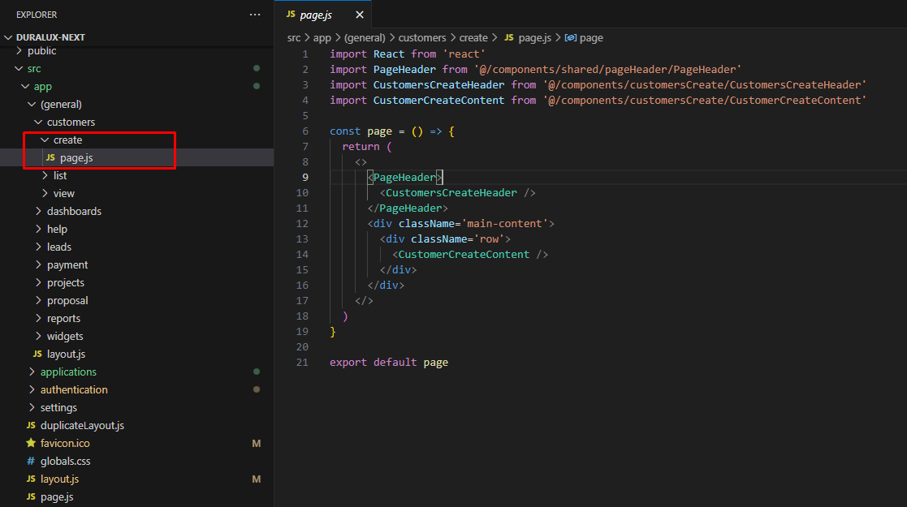Click the 'react' import string
The width and height of the screenshot is (907, 507).
coord(464,54)
